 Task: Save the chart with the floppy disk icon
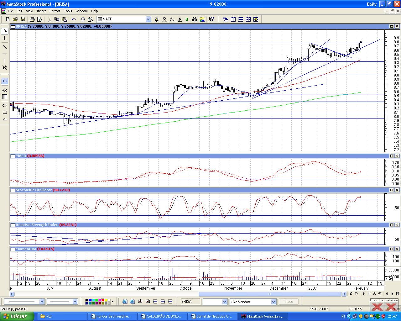23,19
